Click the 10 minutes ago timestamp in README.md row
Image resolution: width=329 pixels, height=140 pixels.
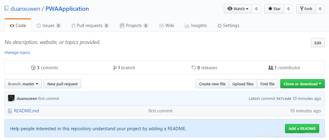[305, 111]
